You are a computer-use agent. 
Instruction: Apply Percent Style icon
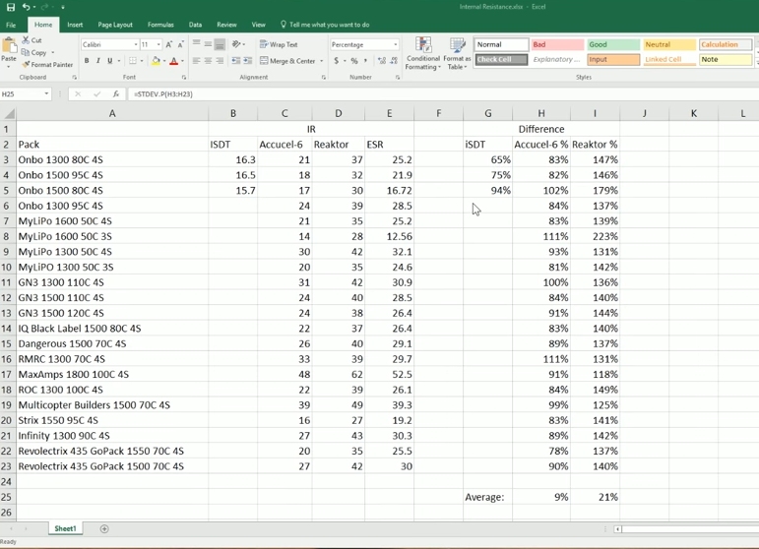pyautogui.click(x=353, y=60)
